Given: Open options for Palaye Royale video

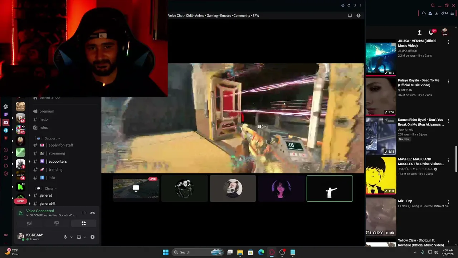Looking at the screenshot, I should coord(448,81).
